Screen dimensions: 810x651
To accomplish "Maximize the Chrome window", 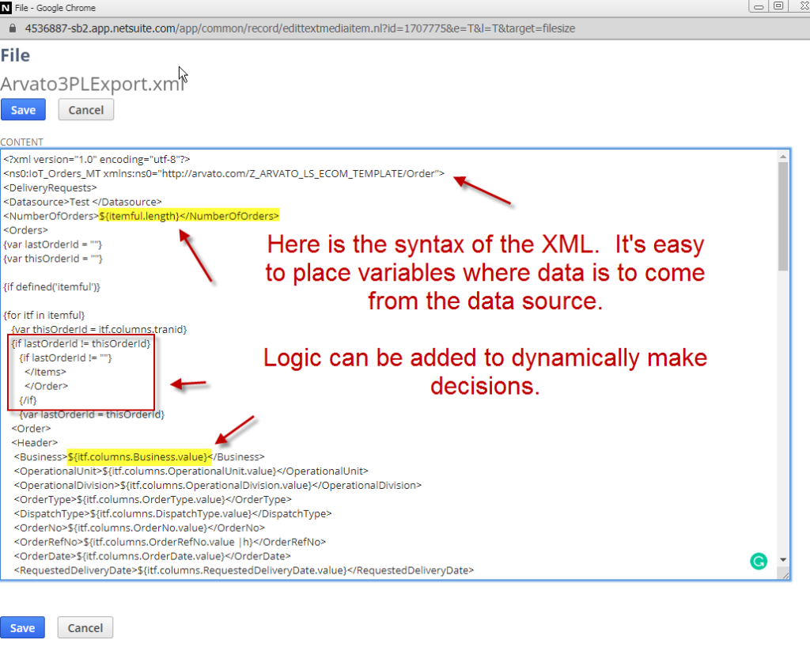I will [778, 6].
